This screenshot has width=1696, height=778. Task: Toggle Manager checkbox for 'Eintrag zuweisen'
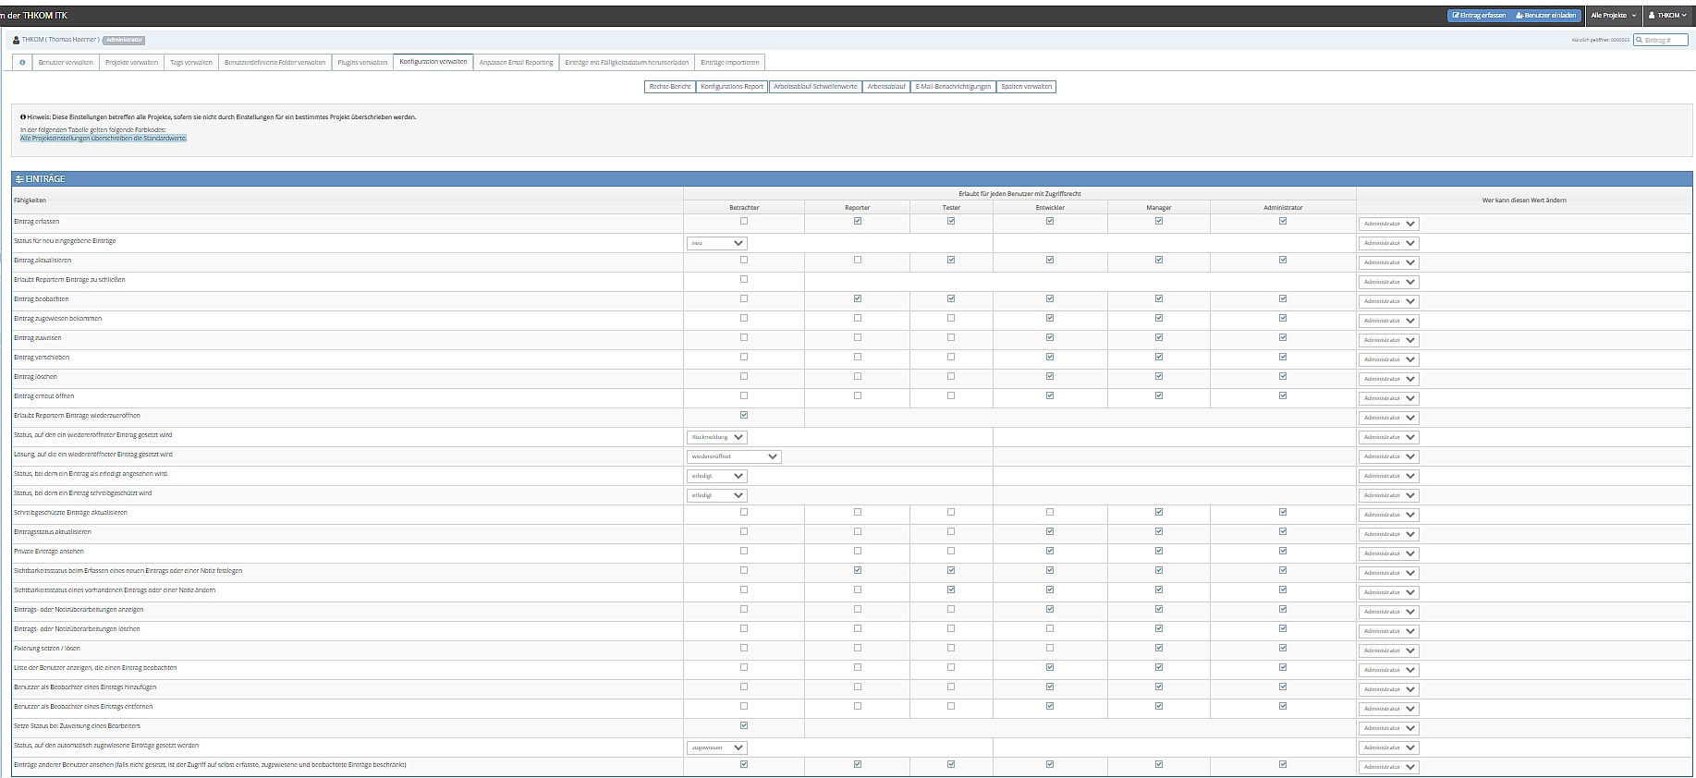coord(1159,337)
